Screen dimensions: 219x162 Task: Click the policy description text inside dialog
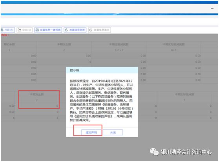pos(101,100)
